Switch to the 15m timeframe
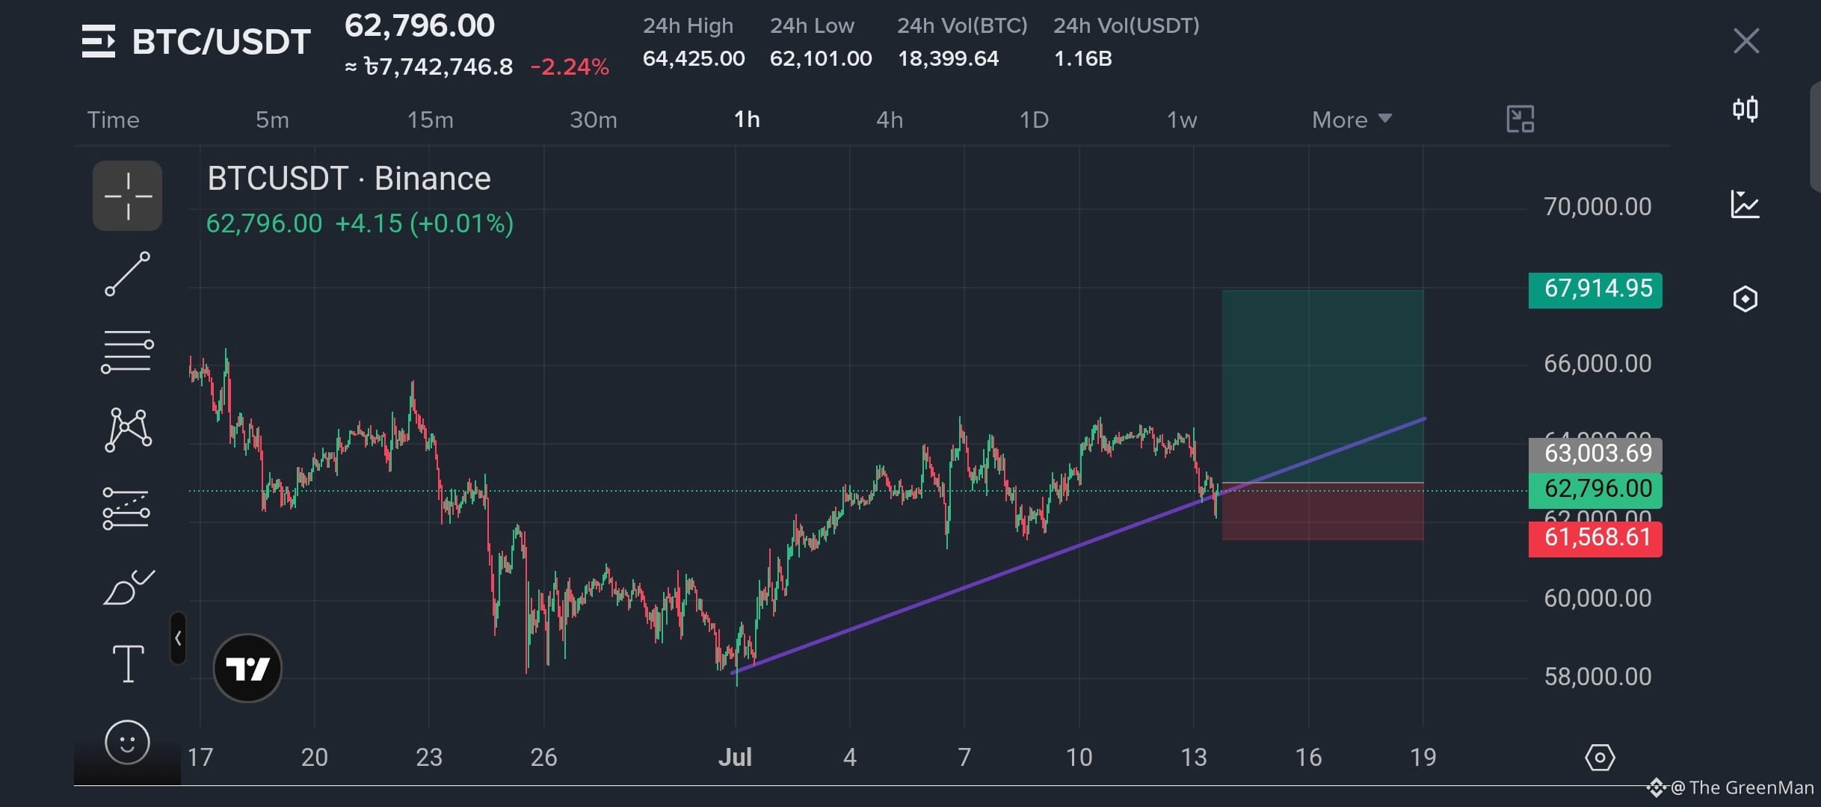The width and height of the screenshot is (1821, 807). (430, 120)
